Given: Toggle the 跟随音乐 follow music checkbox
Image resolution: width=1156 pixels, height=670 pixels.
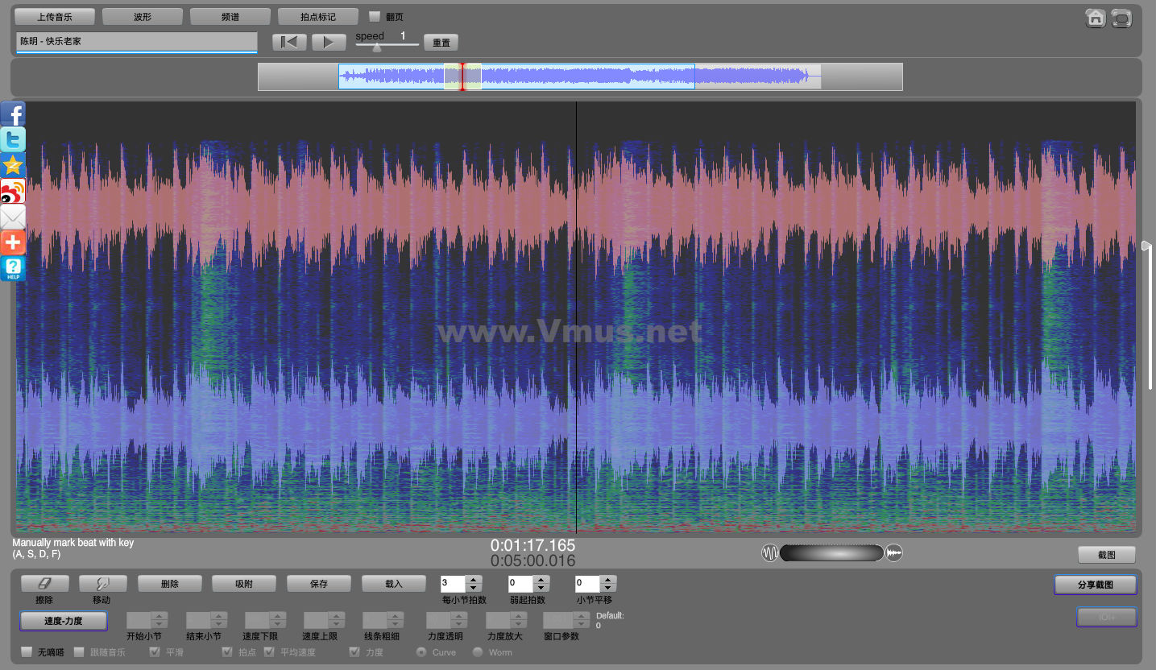Looking at the screenshot, I should point(79,651).
